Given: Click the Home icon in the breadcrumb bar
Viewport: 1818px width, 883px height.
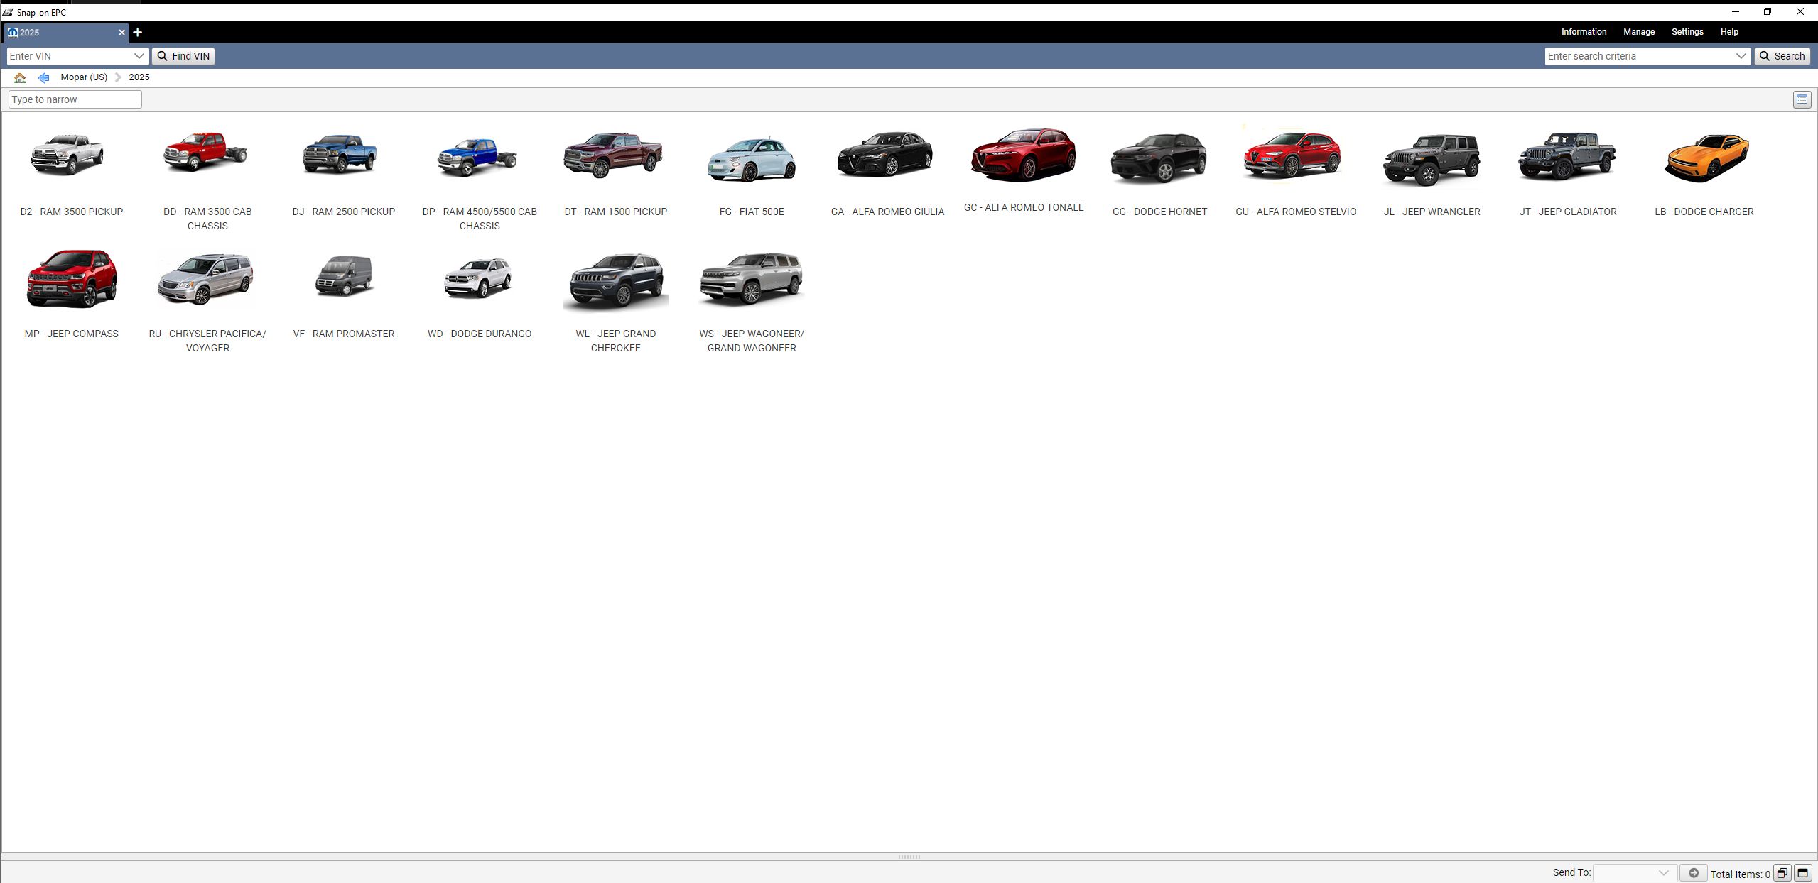Looking at the screenshot, I should [x=19, y=78].
